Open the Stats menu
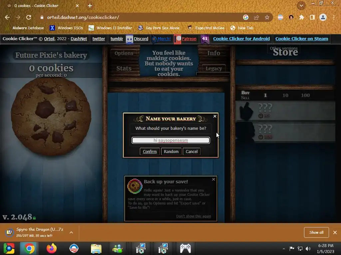341x255 pixels. tap(124, 68)
